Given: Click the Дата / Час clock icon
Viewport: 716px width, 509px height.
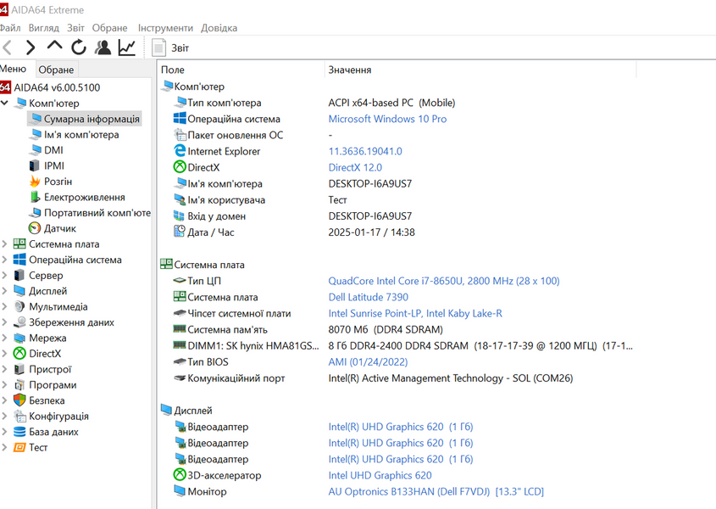Looking at the screenshot, I should tap(180, 232).
